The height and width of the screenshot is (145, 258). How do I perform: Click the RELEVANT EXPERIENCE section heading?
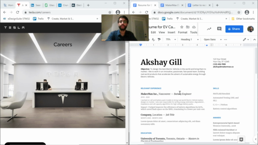tap(151, 88)
